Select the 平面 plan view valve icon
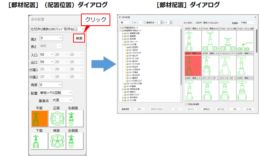Viewport: 259px width, 156px height. point(40,118)
